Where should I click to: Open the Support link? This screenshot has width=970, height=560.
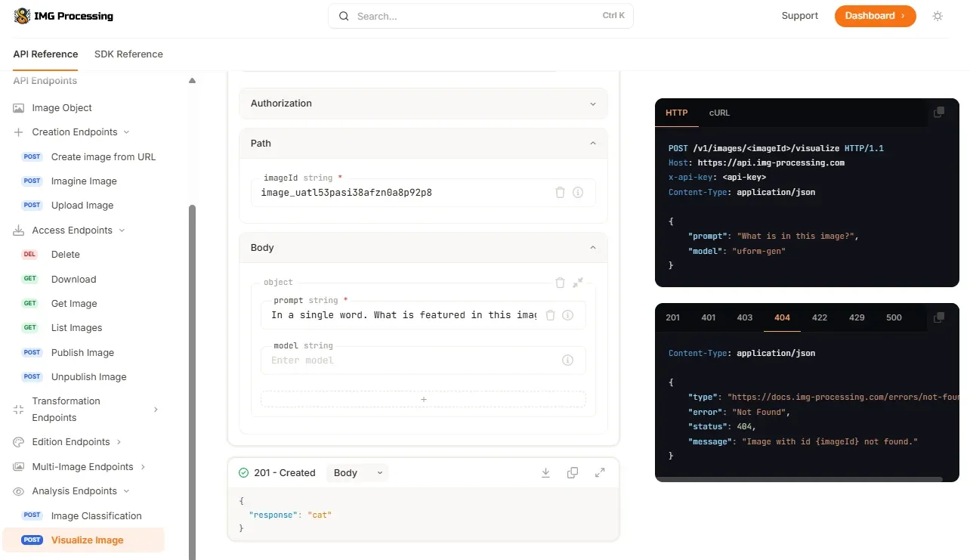(799, 16)
